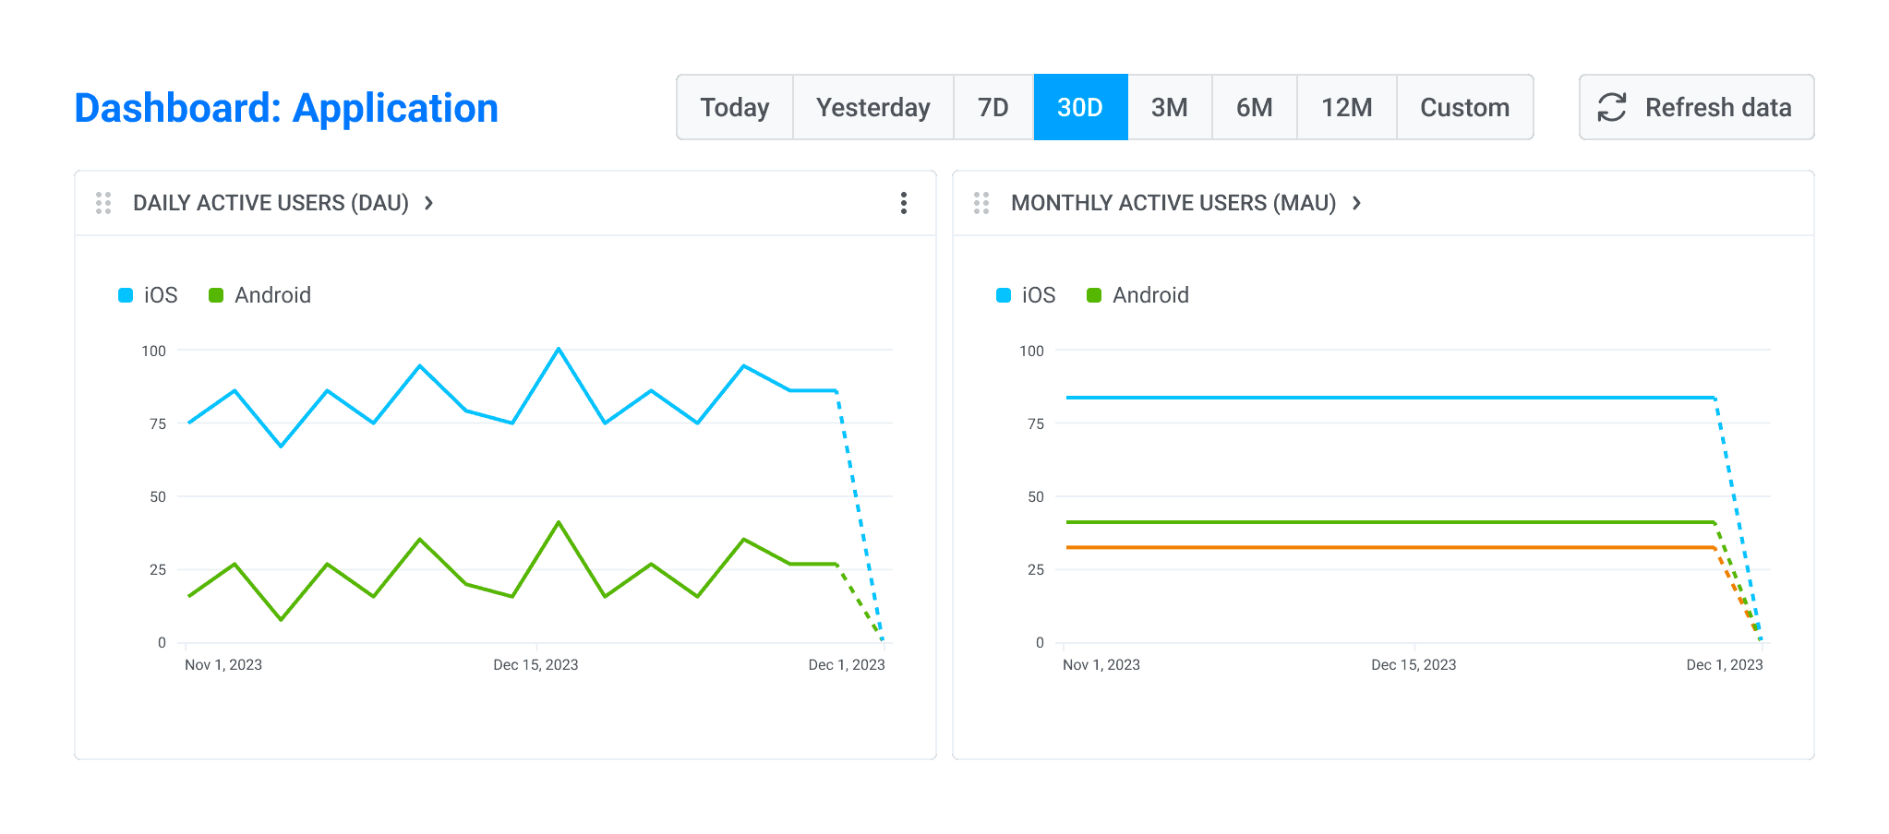Image resolution: width=1889 pixels, height=834 pixels.
Task: Click the Refresh data icon
Action: pos(1609,107)
